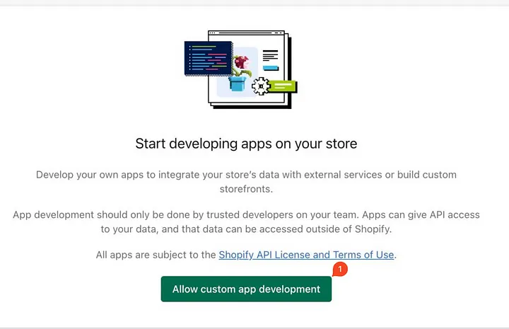Click the small blue button in illustration

coord(271,68)
